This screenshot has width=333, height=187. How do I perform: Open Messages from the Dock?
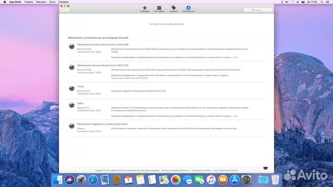(187, 180)
